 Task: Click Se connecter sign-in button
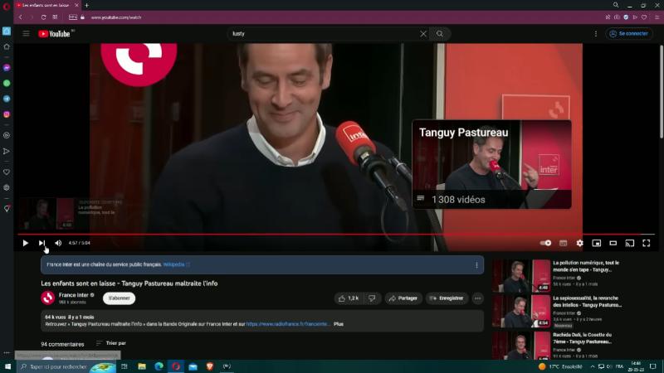tap(629, 34)
